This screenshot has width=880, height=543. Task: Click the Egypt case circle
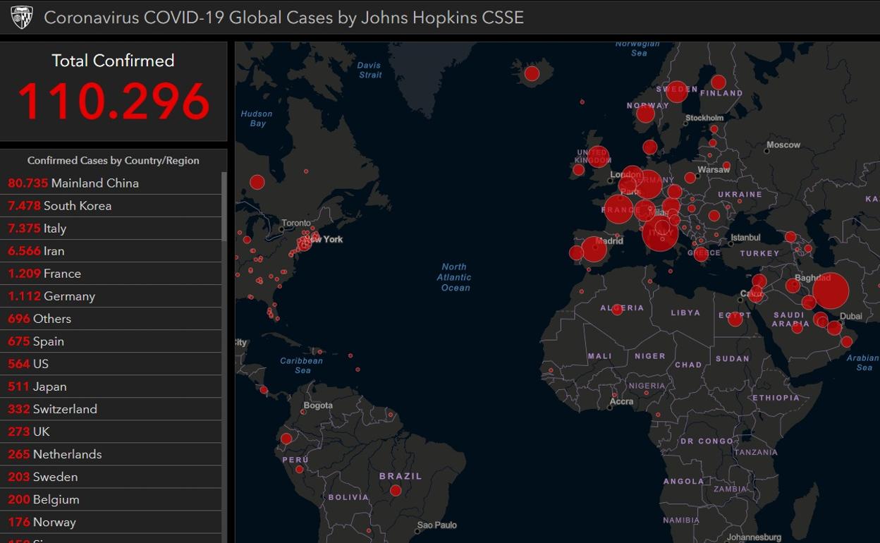click(x=735, y=319)
